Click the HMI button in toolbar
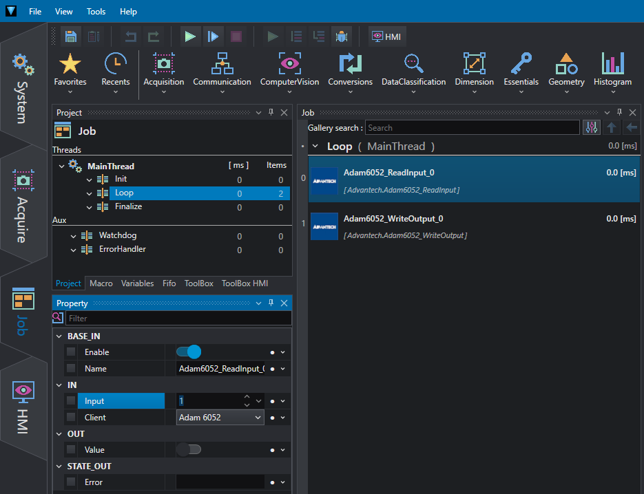Viewport: 644px width, 494px height. click(386, 36)
